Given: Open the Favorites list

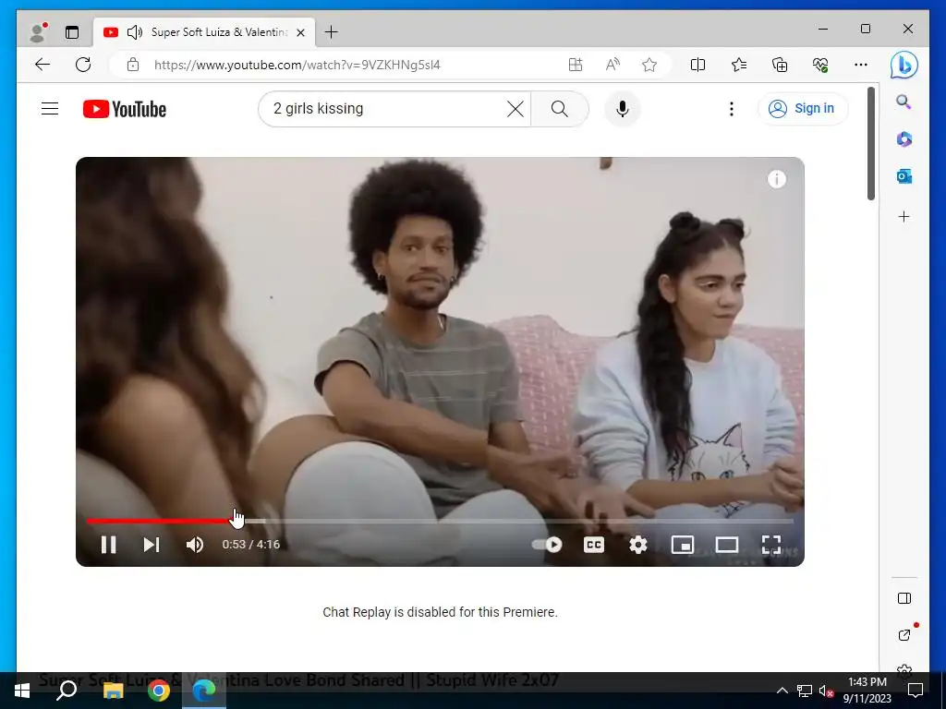Looking at the screenshot, I should tap(739, 65).
